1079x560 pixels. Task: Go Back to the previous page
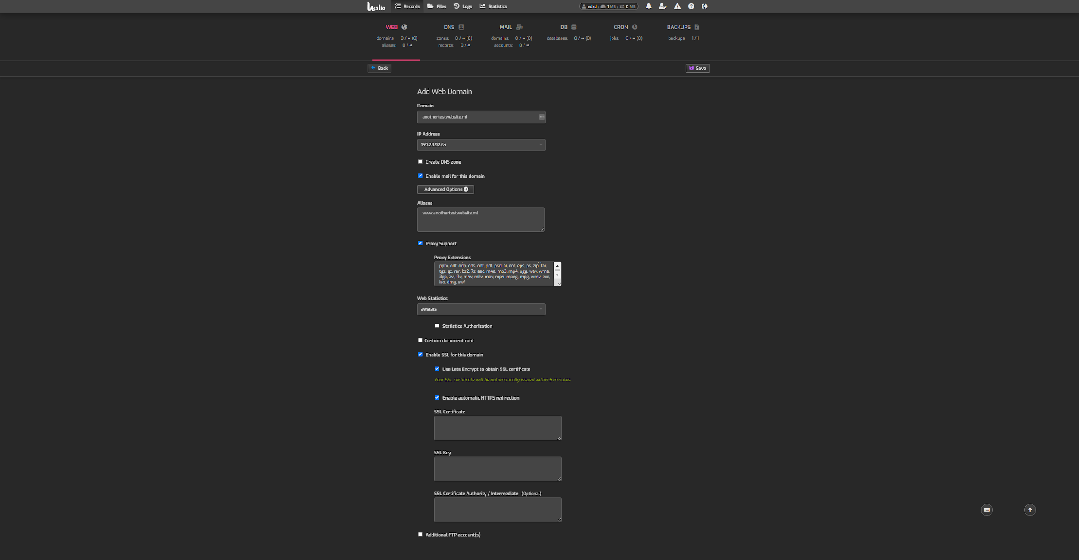coord(379,68)
